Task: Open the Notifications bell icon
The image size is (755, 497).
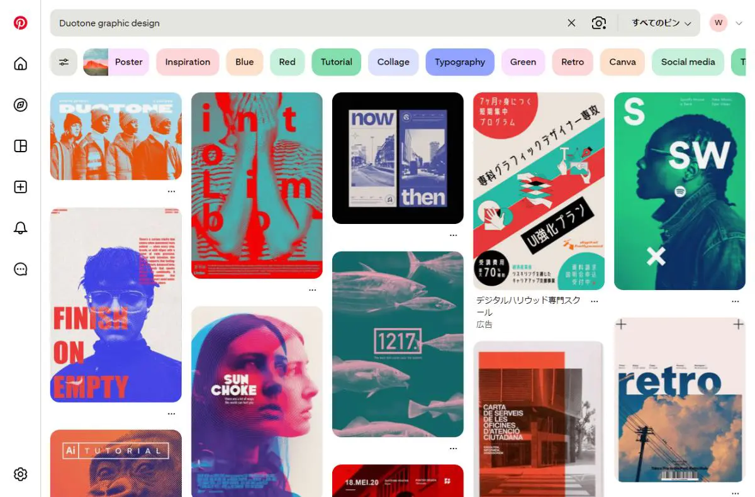Action: (x=21, y=228)
